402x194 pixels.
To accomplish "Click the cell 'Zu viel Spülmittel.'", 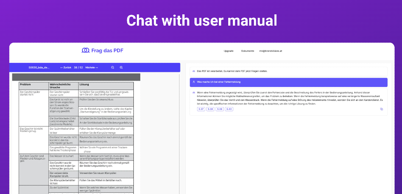I will (64, 189).
